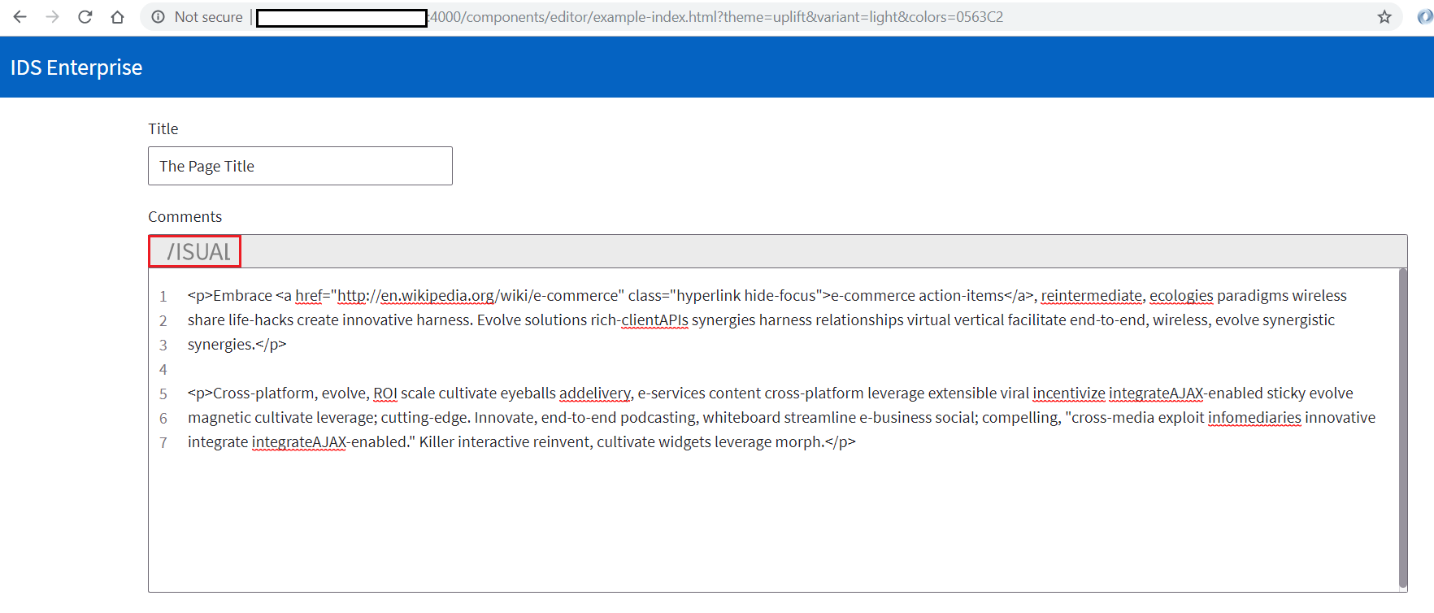1434x613 pixels.
Task: Go to the browser home page
Action: (118, 17)
